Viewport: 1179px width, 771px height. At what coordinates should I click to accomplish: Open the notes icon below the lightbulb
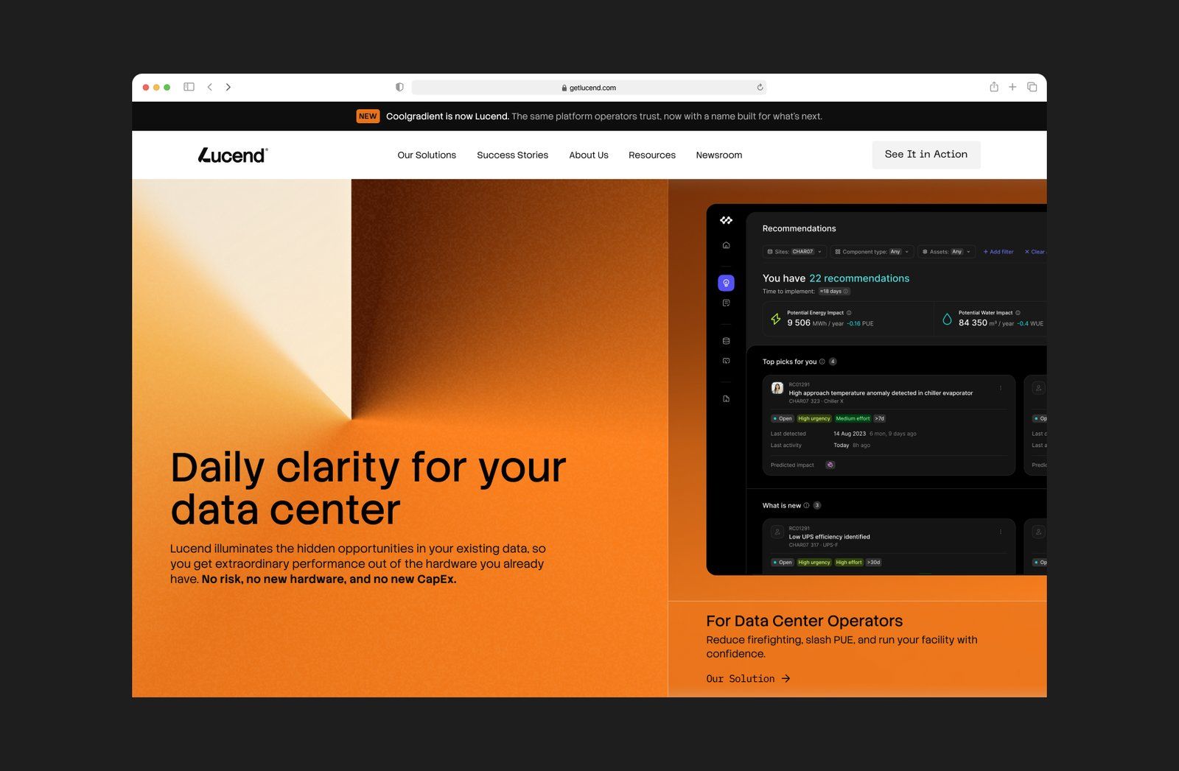click(x=726, y=303)
